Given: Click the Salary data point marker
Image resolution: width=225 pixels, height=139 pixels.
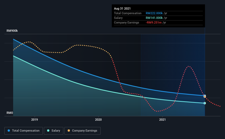Looking at the screenshot, I should click(205, 103).
